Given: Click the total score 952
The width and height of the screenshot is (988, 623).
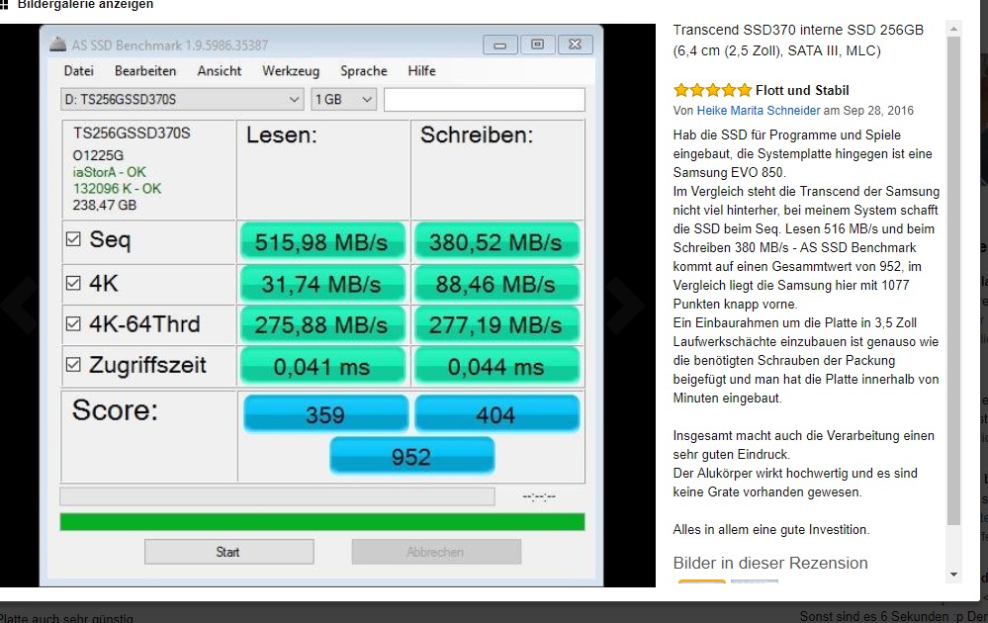Looking at the screenshot, I should (x=411, y=456).
